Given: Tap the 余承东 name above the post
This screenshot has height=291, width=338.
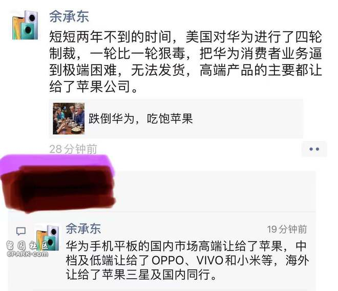Looking at the screenshot, I should pos(69,16).
